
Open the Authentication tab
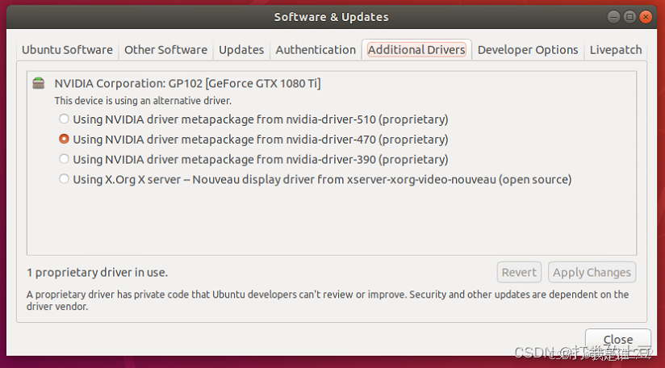click(316, 50)
